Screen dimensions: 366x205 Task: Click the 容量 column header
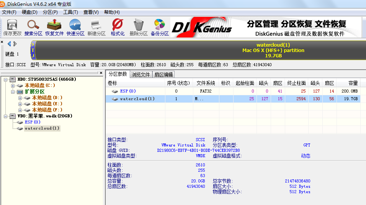coord(348,83)
